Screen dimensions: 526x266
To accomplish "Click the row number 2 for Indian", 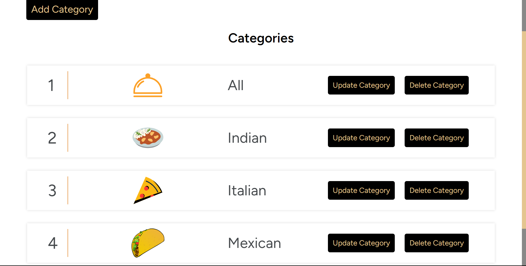I will (x=52, y=138).
